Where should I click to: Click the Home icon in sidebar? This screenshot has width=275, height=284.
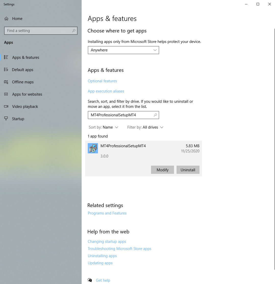pos(6,19)
